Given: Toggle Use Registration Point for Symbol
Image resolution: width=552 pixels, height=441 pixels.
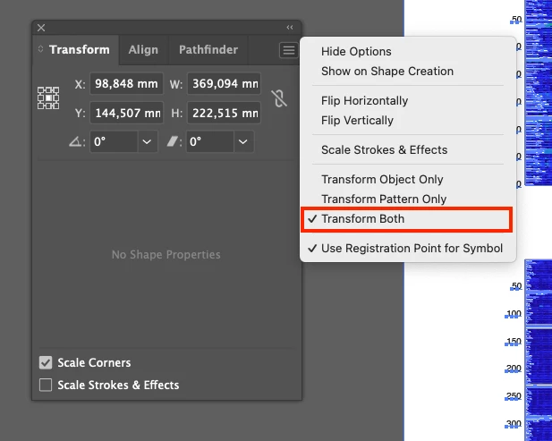Looking at the screenshot, I should 408,249.
